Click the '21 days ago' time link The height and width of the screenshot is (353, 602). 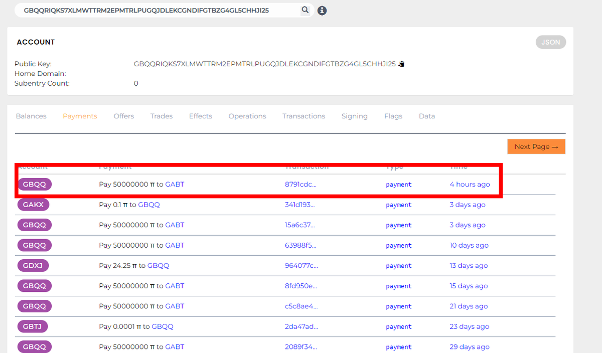click(469, 306)
